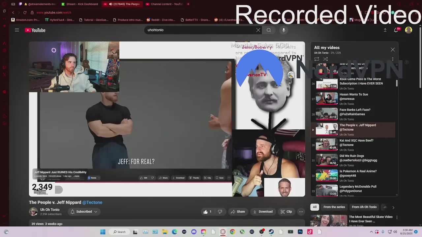The height and width of the screenshot is (237, 422).
Task: Open playlist options three-dot menu
Action: pos(393,59)
